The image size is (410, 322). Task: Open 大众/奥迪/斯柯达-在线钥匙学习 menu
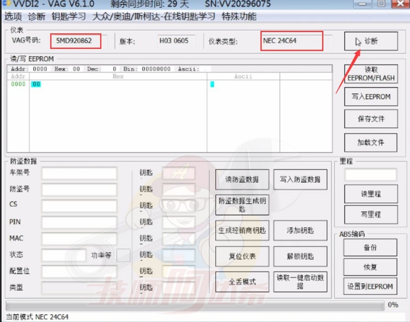(154, 16)
